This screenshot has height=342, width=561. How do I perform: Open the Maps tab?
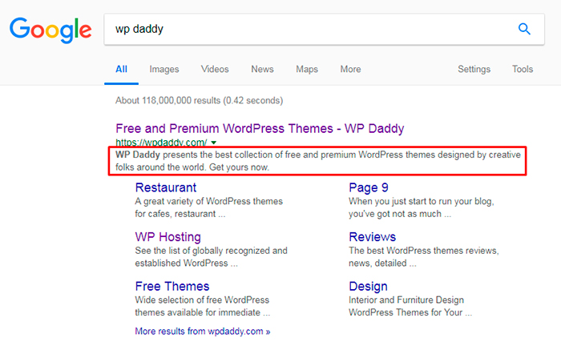(307, 69)
